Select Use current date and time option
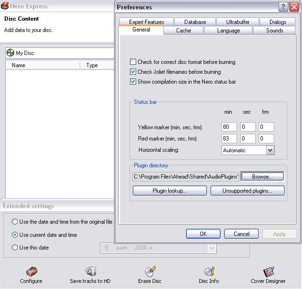Viewport: 302px width, 289px height. 15,234
